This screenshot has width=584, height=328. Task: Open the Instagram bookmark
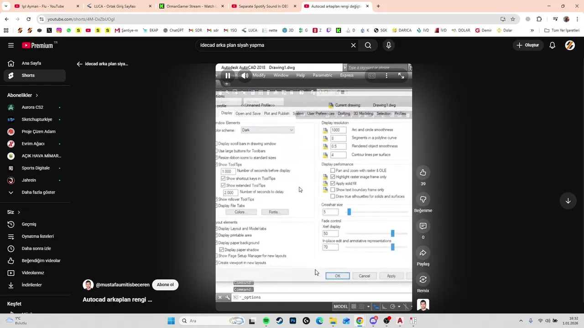click(x=59, y=31)
